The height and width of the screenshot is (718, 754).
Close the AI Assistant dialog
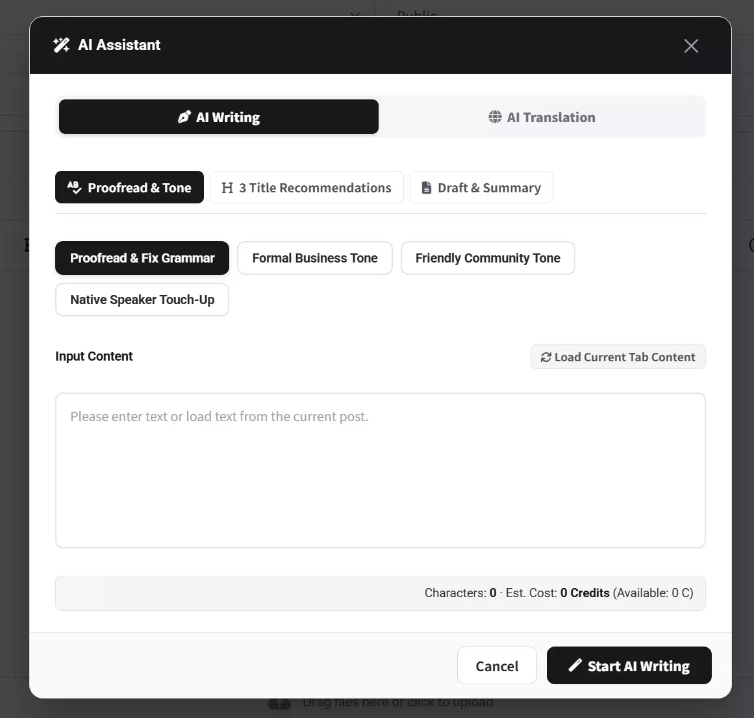pyautogui.click(x=691, y=45)
